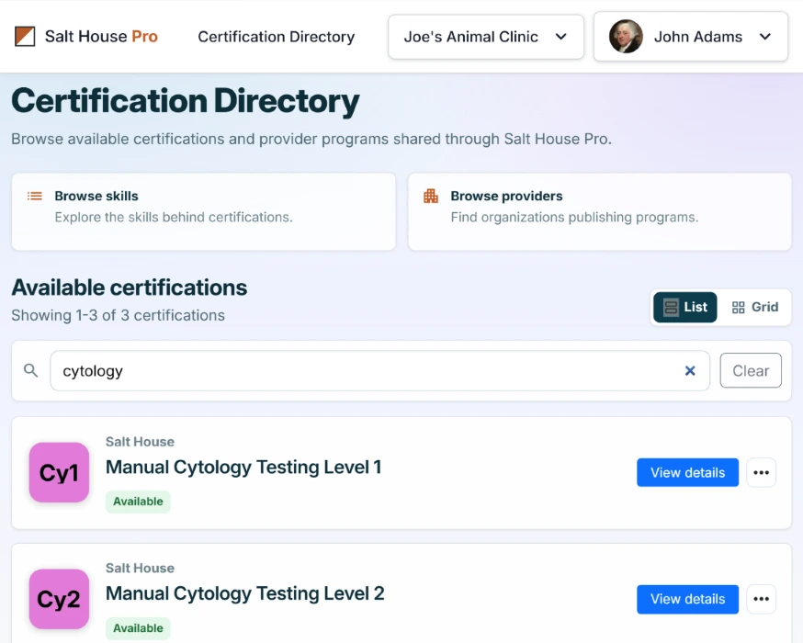
Task: Open the Certification Directory nav link
Action: 276,37
